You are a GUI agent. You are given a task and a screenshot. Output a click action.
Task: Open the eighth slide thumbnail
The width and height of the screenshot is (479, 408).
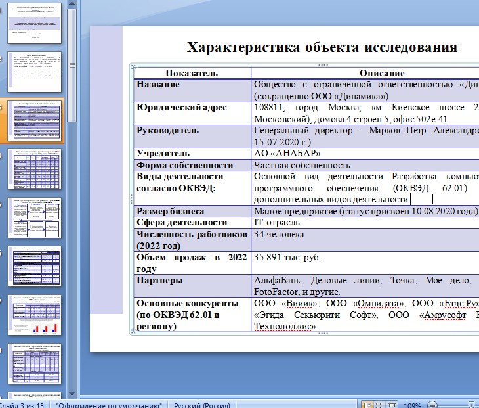point(35,364)
